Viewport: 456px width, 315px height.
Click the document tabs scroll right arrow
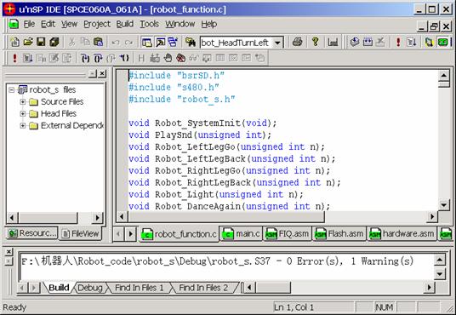tap(131, 234)
